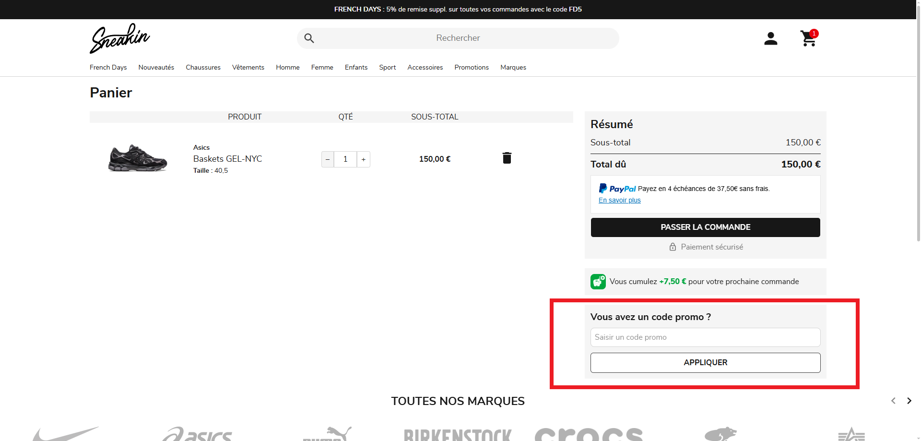Screen dimensions: 921x441
Task: Show next brands with right arrow
Action: tap(909, 401)
